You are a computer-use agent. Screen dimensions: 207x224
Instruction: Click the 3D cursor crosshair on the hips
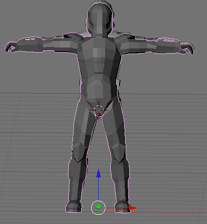tap(99, 110)
